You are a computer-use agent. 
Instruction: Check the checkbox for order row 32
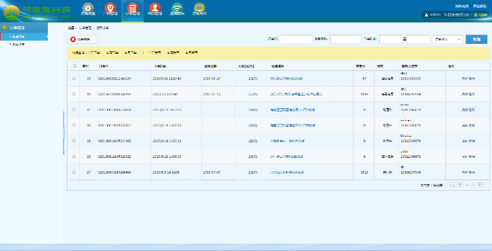[x=73, y=94]
